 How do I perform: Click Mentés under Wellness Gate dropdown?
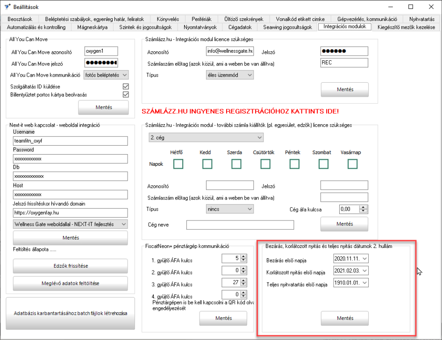(x=71, y=238)
